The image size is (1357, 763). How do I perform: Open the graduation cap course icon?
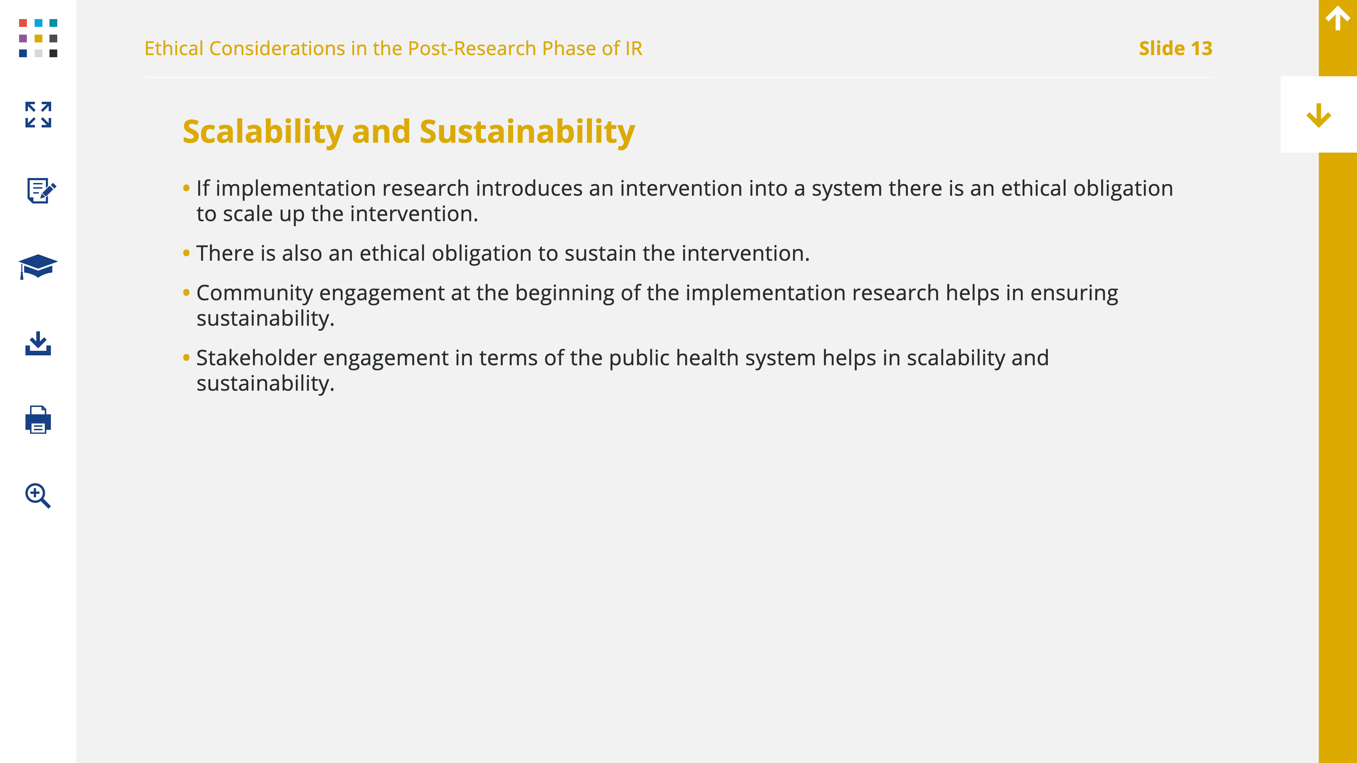point(38,266)
